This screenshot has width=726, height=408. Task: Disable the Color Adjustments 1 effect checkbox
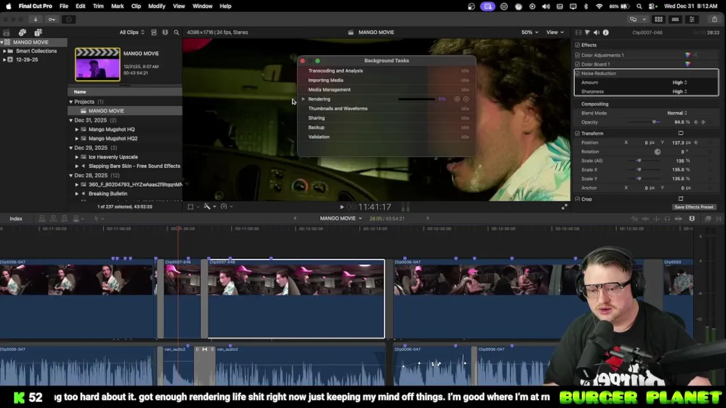[x=577, y=55]
